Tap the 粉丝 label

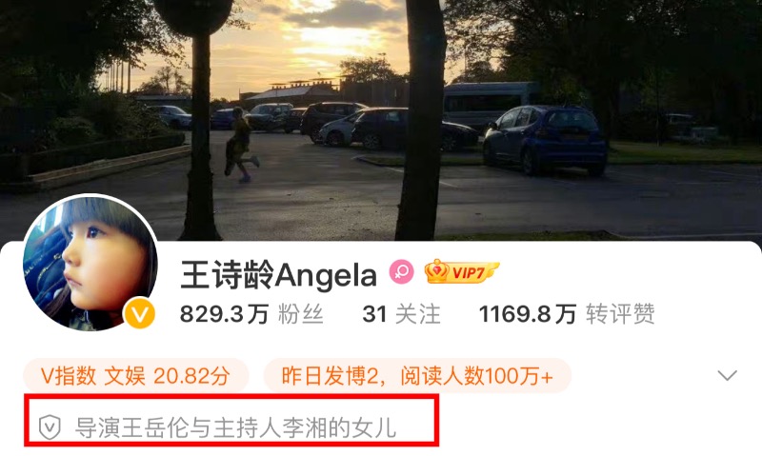pos(301,314)
